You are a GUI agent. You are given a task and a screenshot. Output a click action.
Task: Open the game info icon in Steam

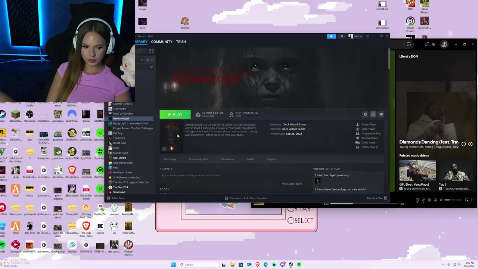click(x=373, y=114)
